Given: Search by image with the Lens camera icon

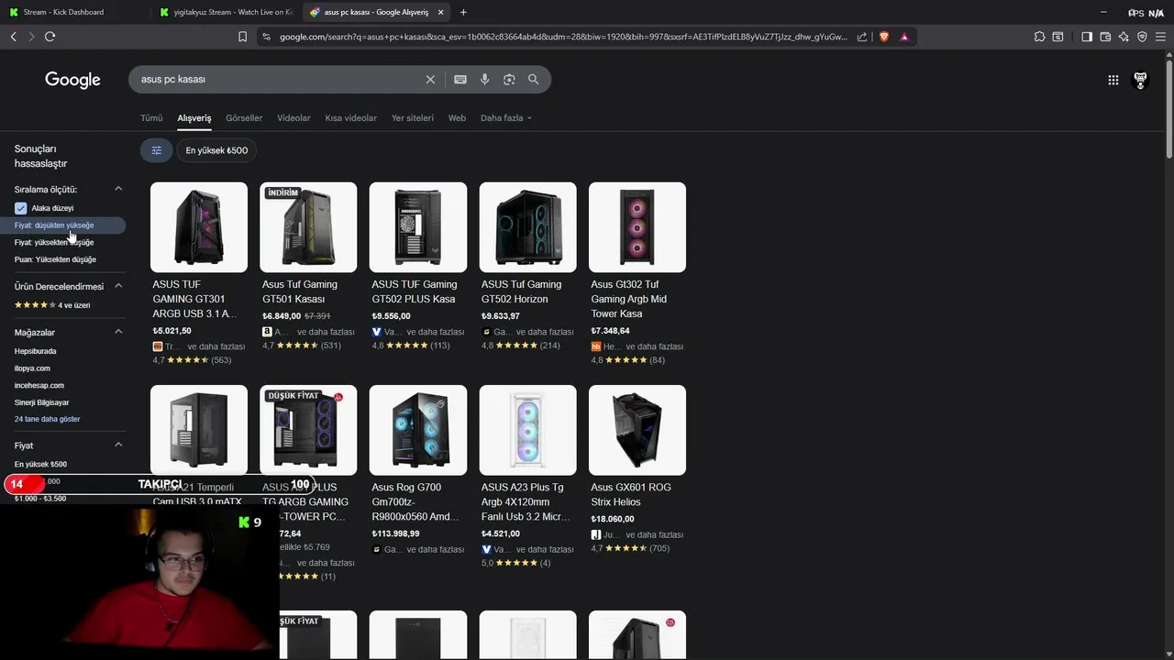Looking at the screenshot, I should tap(509, 80).
